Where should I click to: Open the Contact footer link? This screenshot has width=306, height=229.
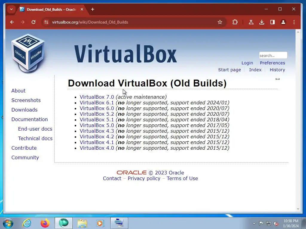(112, 178)
